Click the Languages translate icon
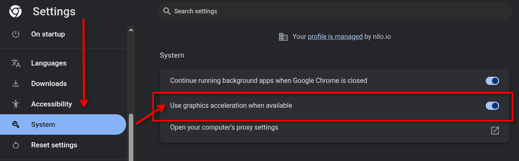Viewport: 519px width, 161px height. (16, 63)
